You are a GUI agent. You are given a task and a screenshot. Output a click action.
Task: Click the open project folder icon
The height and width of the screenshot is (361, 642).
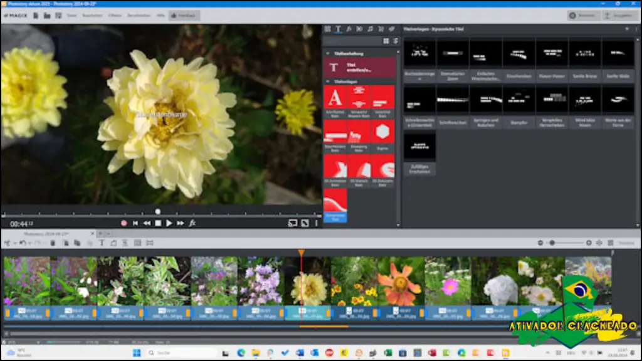coord(47,16)
